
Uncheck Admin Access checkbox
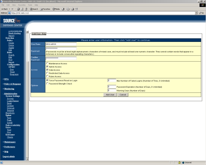click(47, 67)
